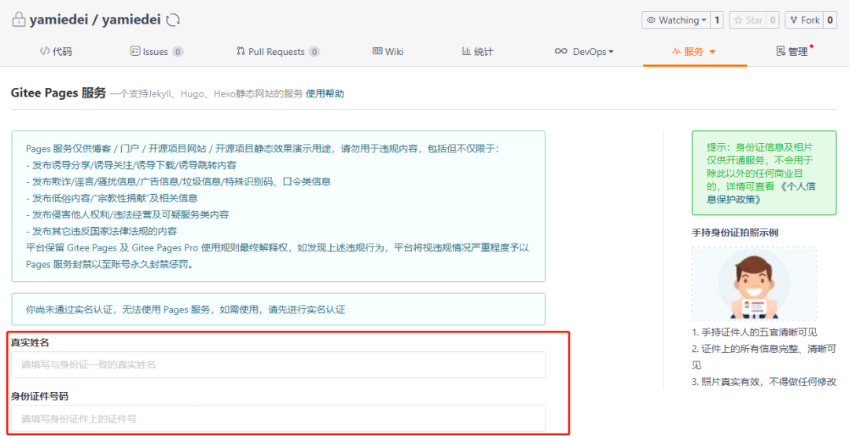Click the Issues tab icon

135,51
